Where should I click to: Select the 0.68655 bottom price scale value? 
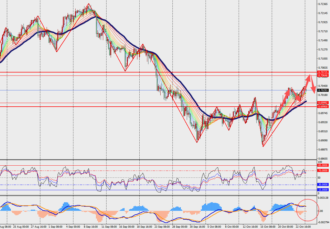point(323,158)
